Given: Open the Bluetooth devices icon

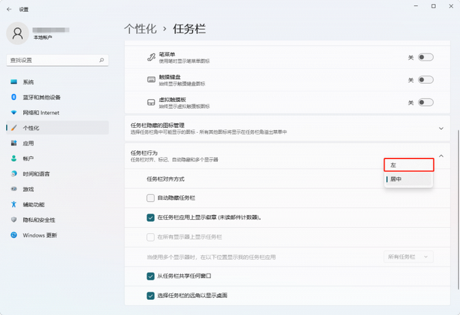Looking at the screenshot, I should (x=14, y=97).
